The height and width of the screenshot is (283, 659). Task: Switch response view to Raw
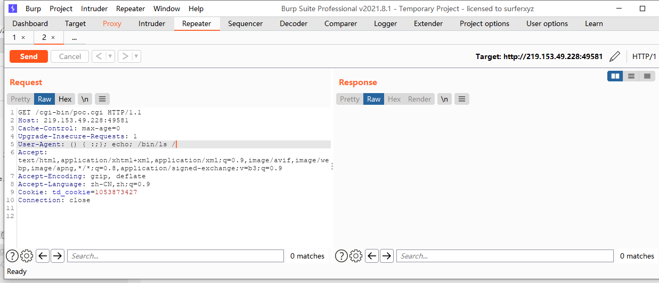coord(374,99)
